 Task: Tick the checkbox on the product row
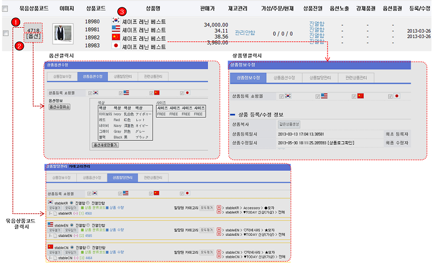tap(6, 33)
